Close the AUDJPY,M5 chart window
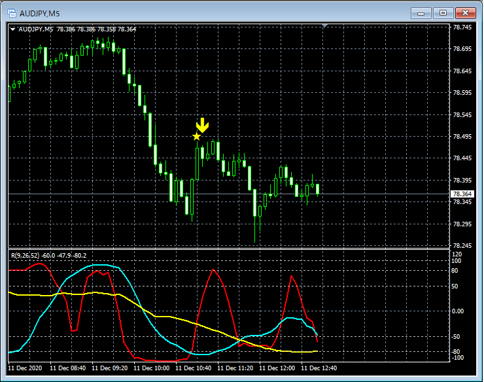The width and height of the screenshot is (484, 382). pyautogui.click(x=466, y=12)
